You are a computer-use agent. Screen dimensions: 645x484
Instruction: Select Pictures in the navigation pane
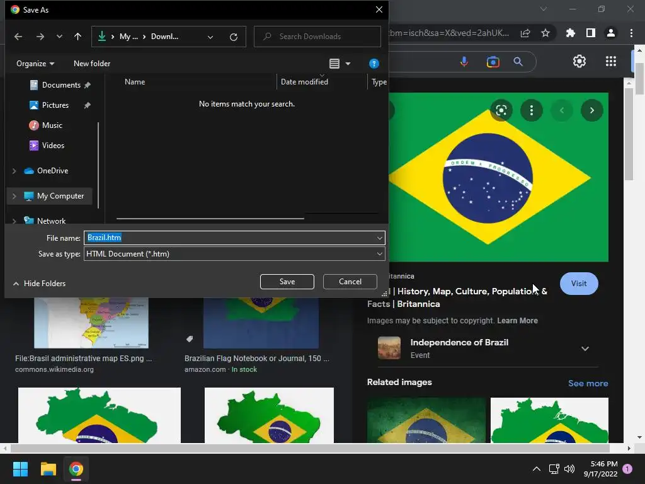55,105
